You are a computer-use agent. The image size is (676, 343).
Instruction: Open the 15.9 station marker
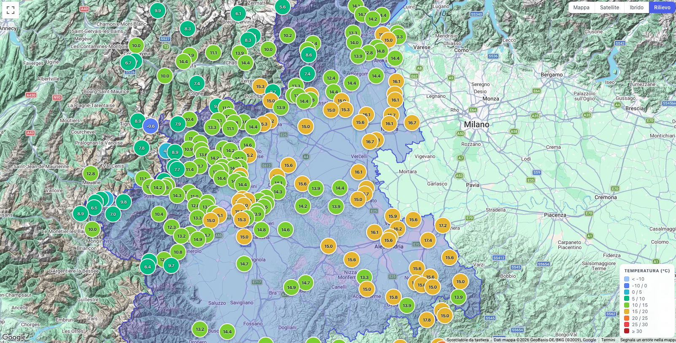point(393,217)
